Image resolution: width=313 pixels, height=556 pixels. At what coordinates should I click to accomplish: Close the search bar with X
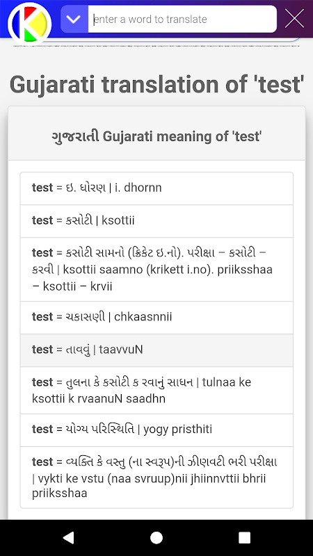294,18
